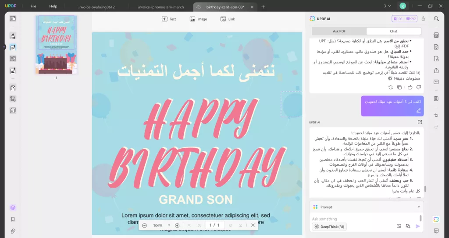Save the document with disk icon
The height and width of the screenshot is (238, 449).
[x=436, y=98]
